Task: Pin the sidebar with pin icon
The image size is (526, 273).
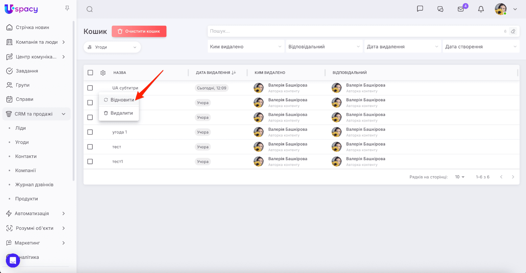Action: 67,8
